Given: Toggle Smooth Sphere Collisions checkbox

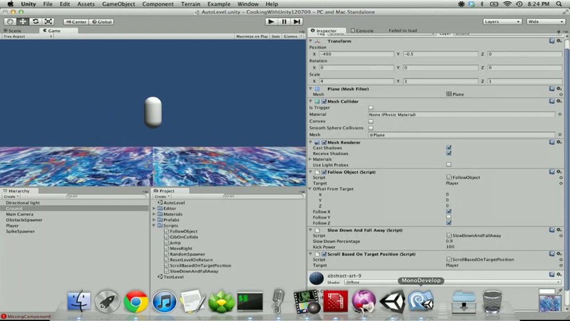Looking at the screenshot, I should tap(371, 128).
